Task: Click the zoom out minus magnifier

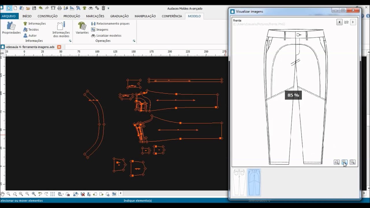Action: 27,194
